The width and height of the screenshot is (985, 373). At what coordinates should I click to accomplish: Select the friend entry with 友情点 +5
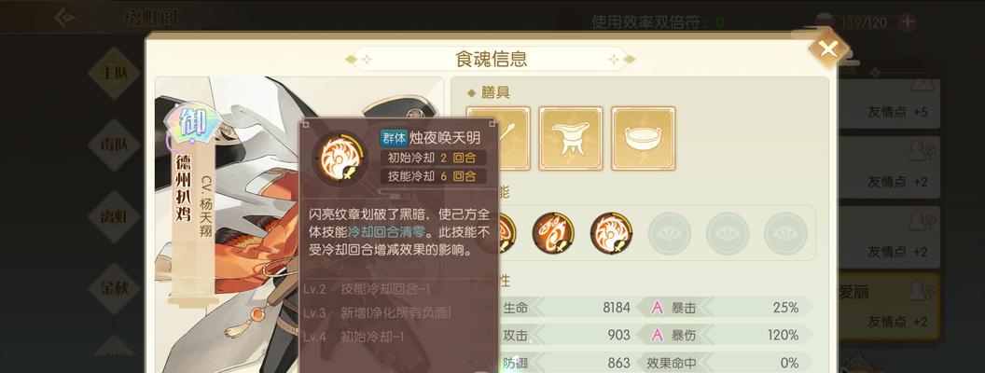(x=889, y=104)
